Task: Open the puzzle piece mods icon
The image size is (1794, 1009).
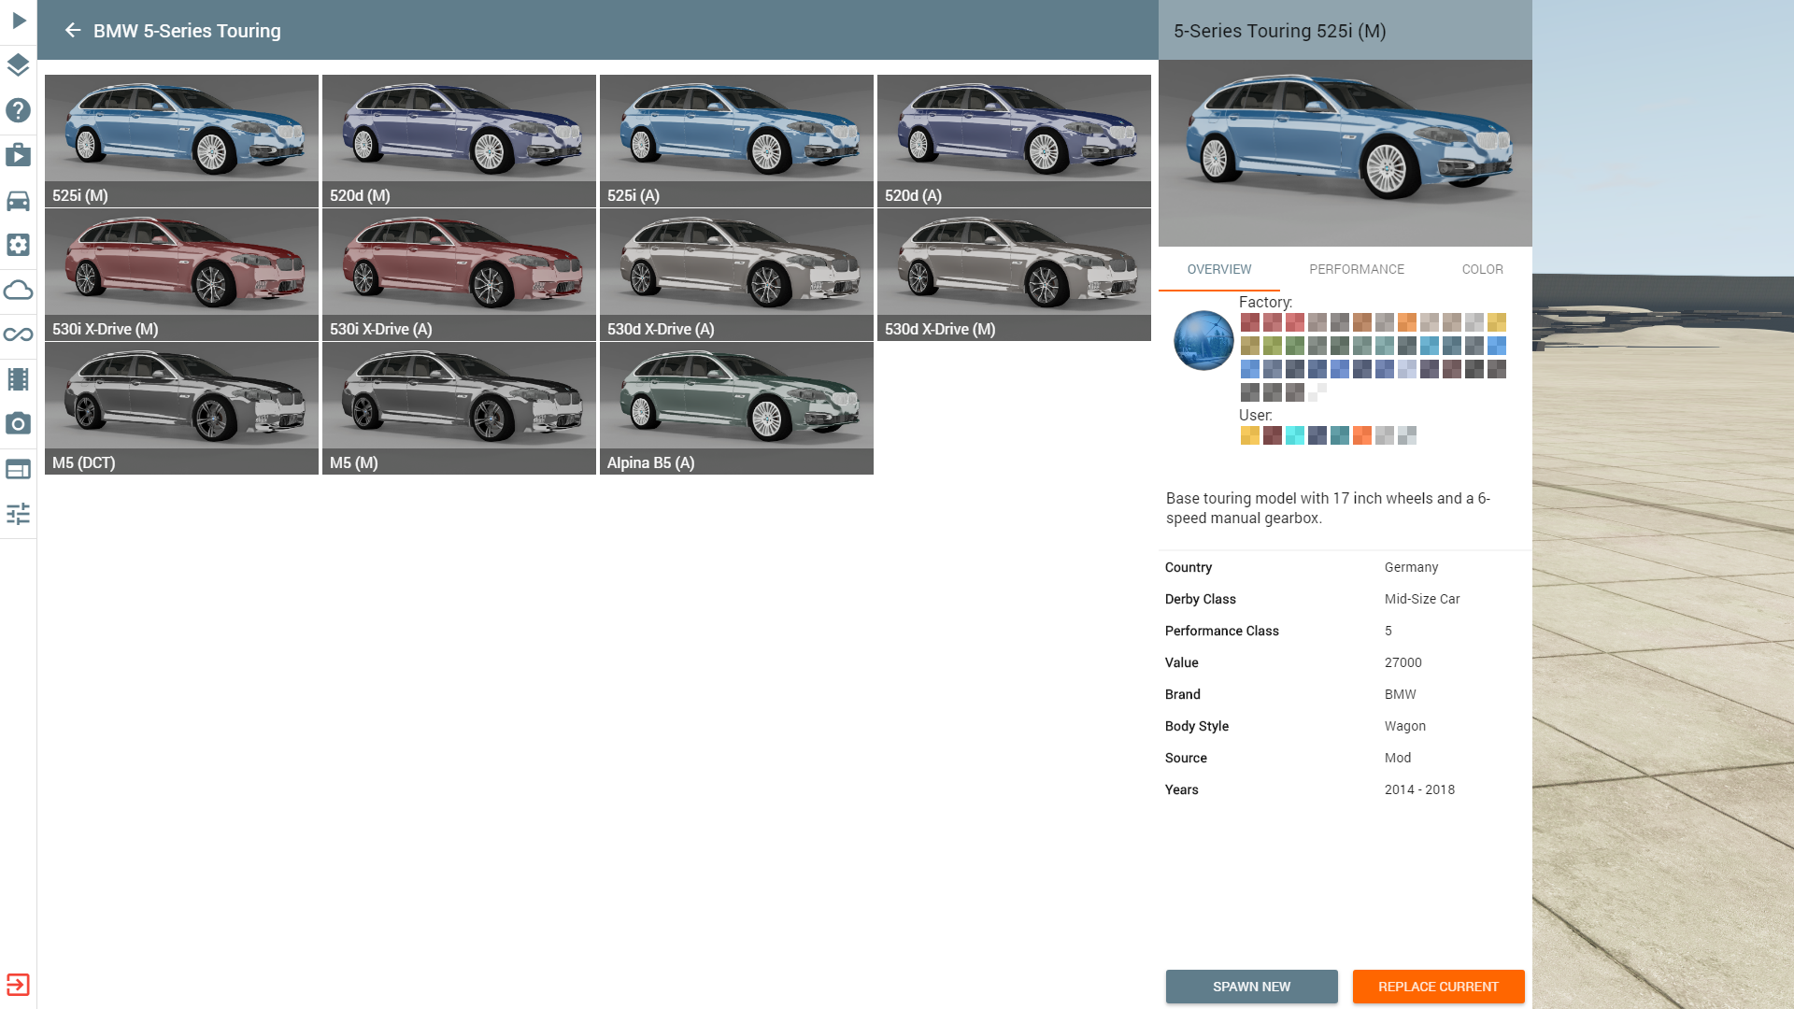Action: [18, 155]
